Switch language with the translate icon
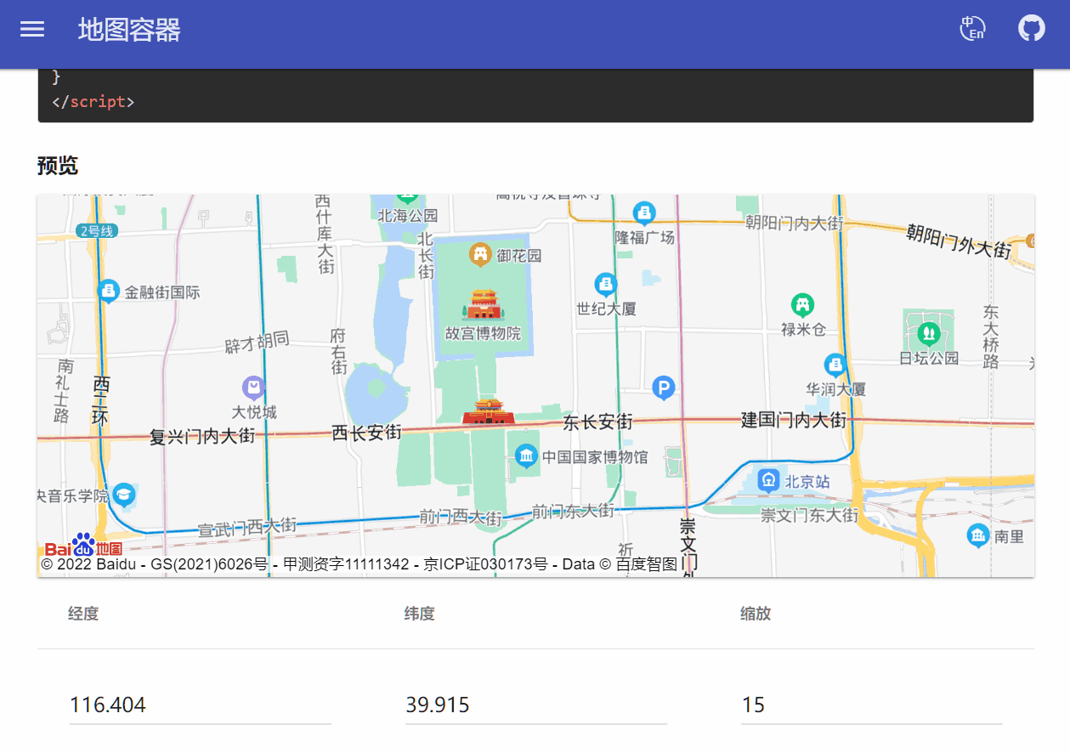This screenshot has height=753, width=1070. (x=972, y=29)
